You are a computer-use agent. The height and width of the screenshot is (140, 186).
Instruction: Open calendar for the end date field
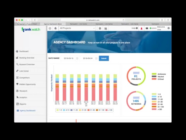96,58
